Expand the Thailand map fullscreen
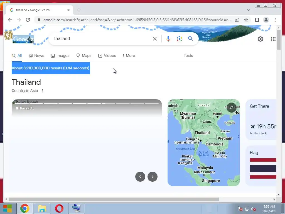 click(x=231, y=108)
